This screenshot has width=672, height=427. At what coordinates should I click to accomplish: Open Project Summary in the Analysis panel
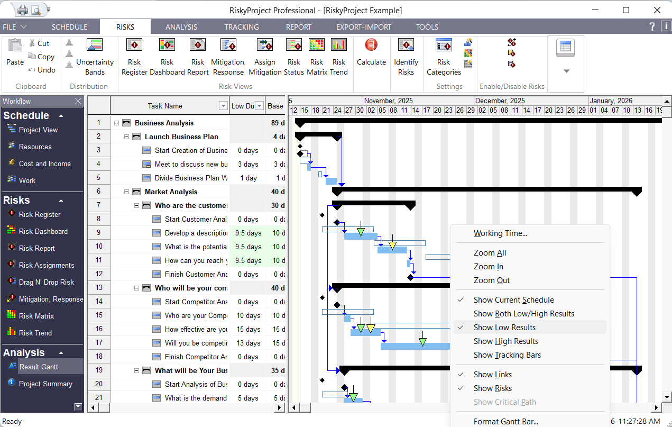[47, 384]
